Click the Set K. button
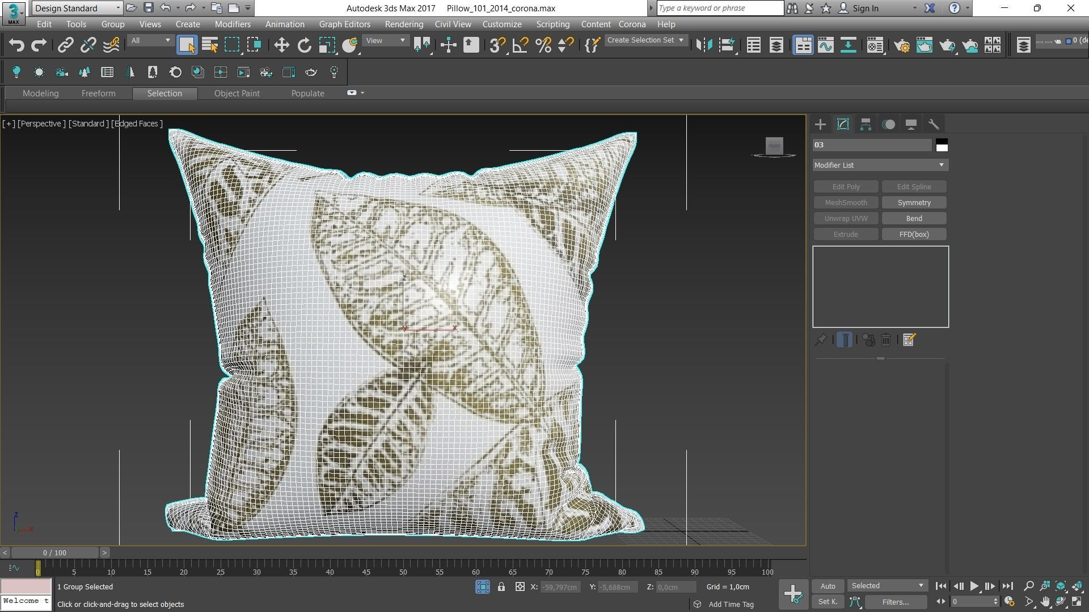The image size is (1089, 612). (x=828, y=602)
